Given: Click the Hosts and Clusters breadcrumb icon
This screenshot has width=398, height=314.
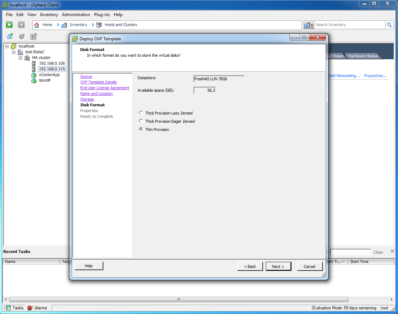Looking at the screenshot, I should click(x=99, y=25).
